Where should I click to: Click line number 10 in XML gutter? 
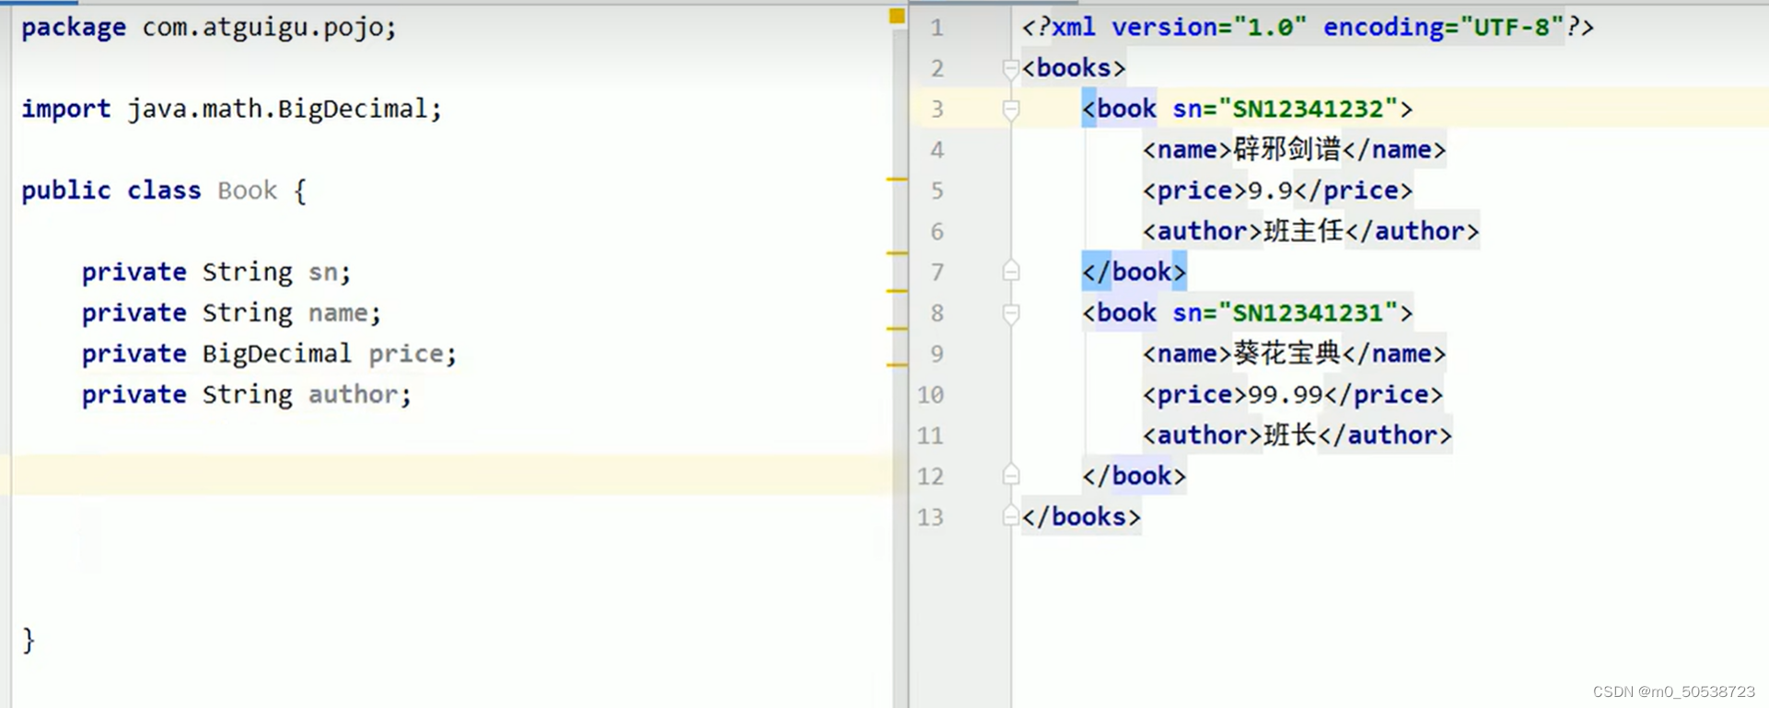click(x=930, y=395)
